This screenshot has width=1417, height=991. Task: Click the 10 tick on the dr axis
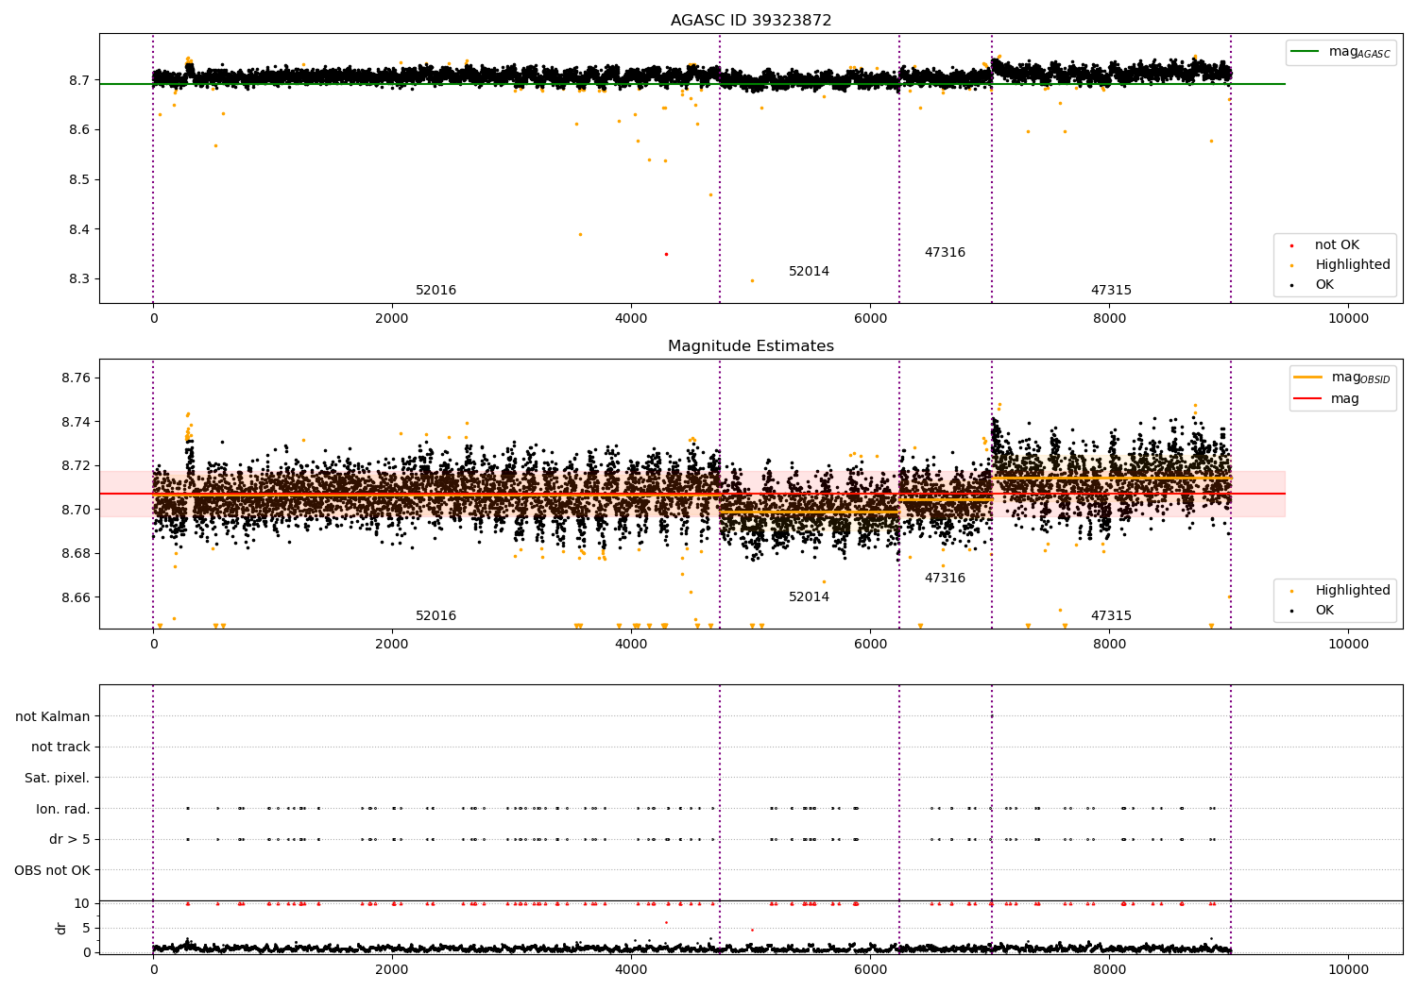click(x=82, y=903)
